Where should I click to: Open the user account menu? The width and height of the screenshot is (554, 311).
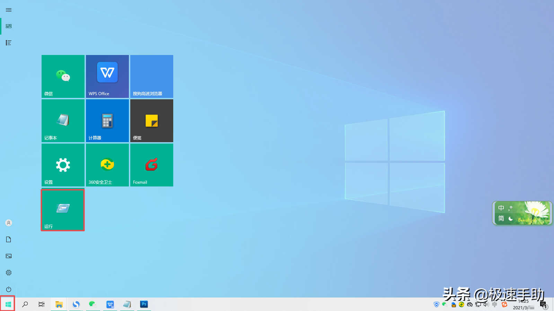[x=9, y=223]
